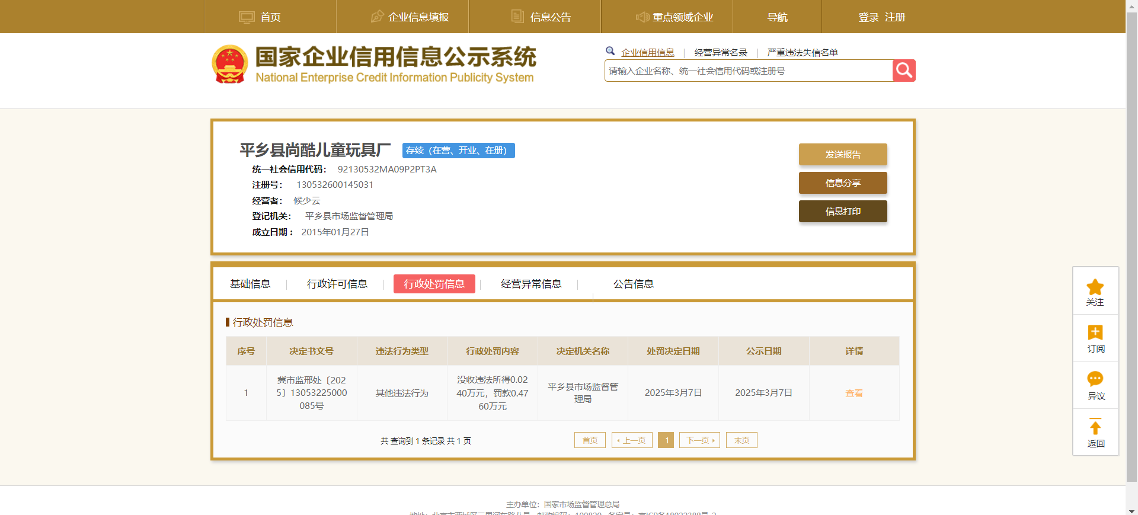This screenshot has width=1138, height=515.
Task: Open 重点领域企业 in the top navigation
Action: point(674,17)
